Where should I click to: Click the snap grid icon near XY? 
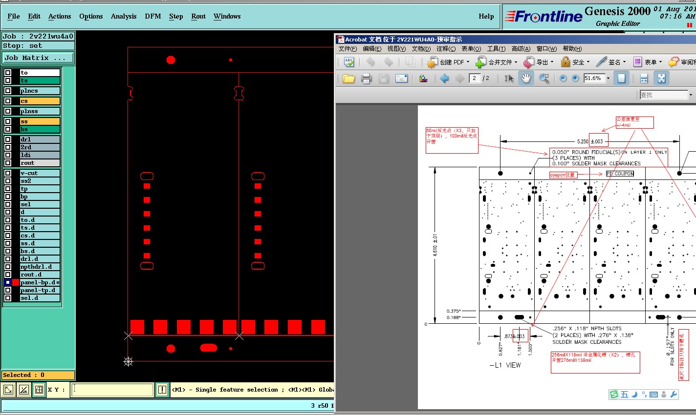pos(39,390)
